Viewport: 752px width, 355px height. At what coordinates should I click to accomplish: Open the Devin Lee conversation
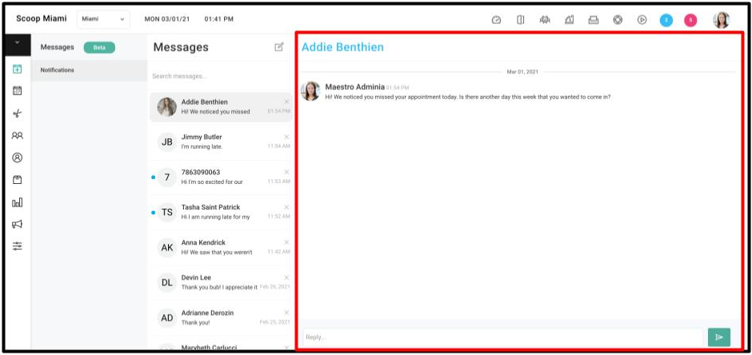coord(221,283)
